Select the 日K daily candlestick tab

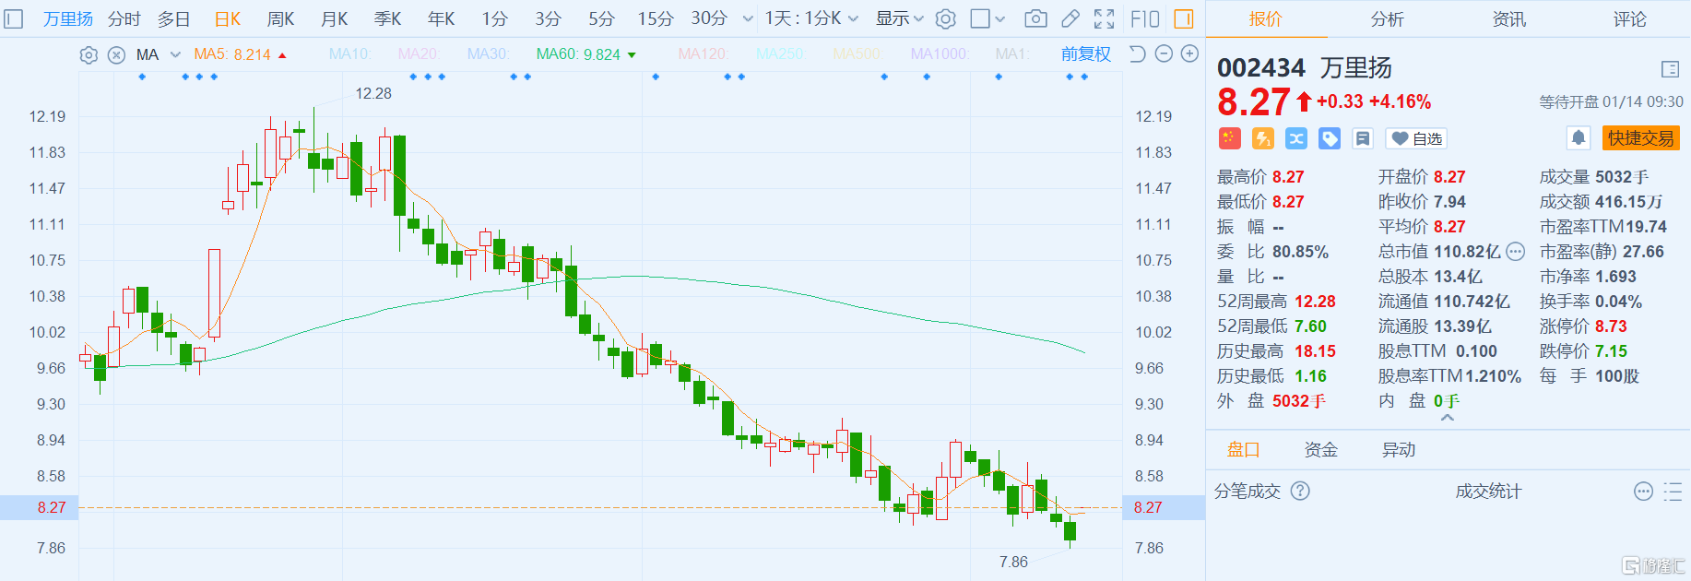pos(227,18)
